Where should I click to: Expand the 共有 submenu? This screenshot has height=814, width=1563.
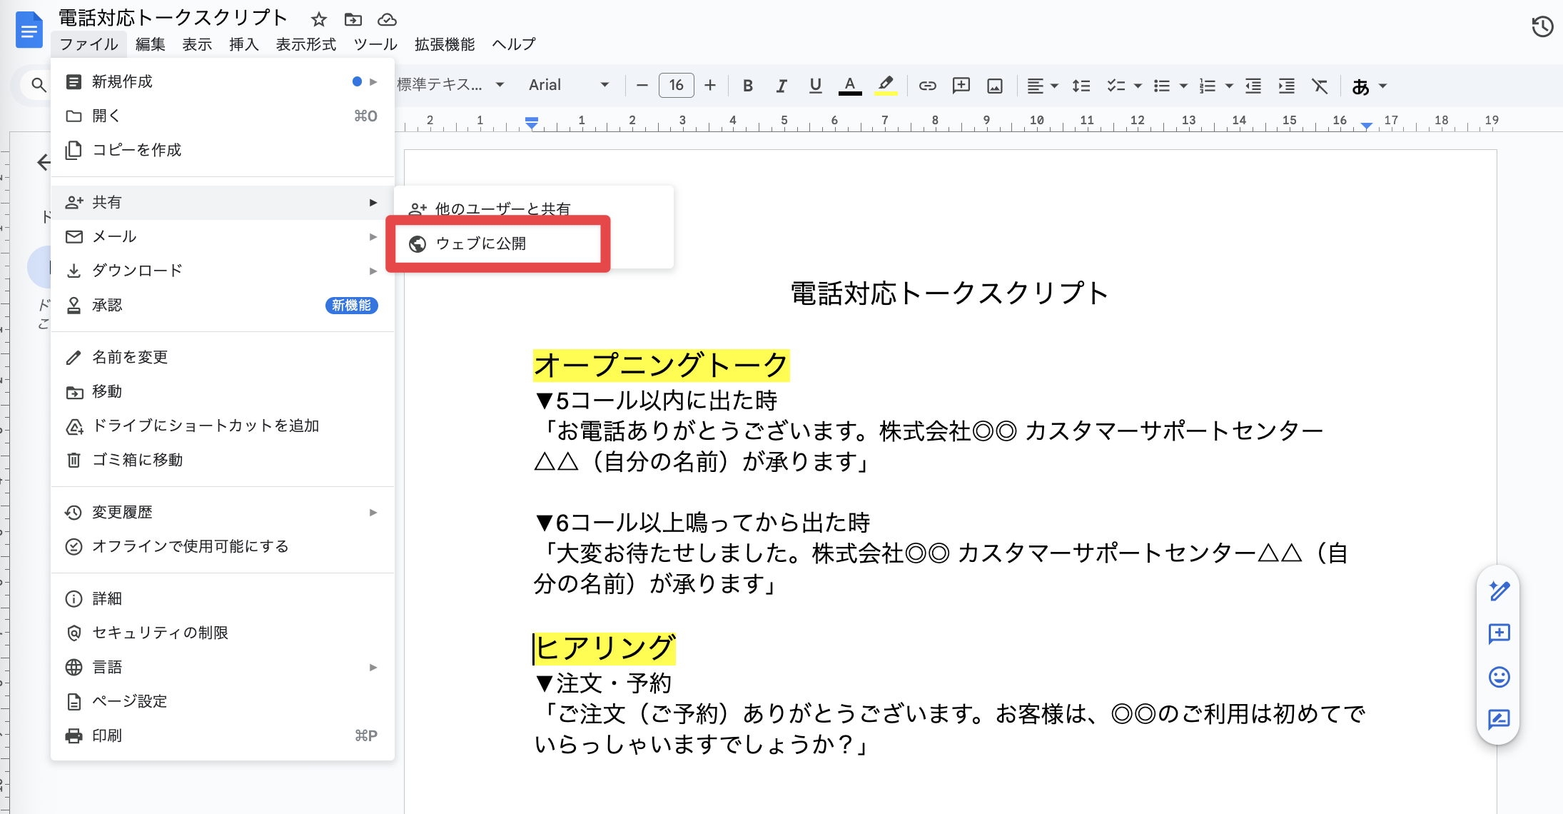click(223, 202)
